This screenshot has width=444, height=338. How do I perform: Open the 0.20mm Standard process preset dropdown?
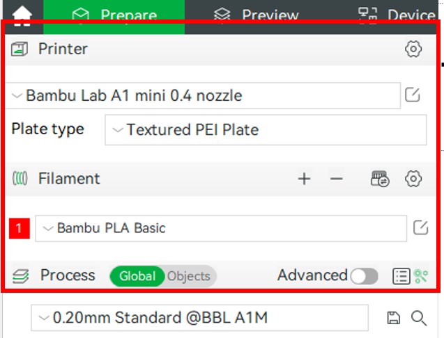(199, 319)
